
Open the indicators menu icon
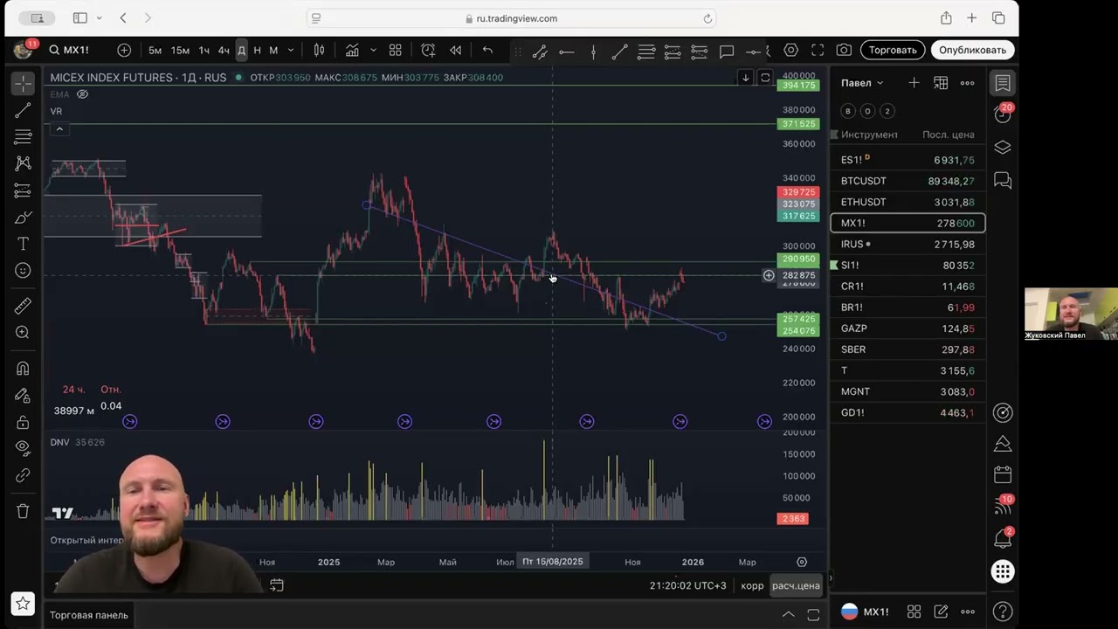[352, 50]
